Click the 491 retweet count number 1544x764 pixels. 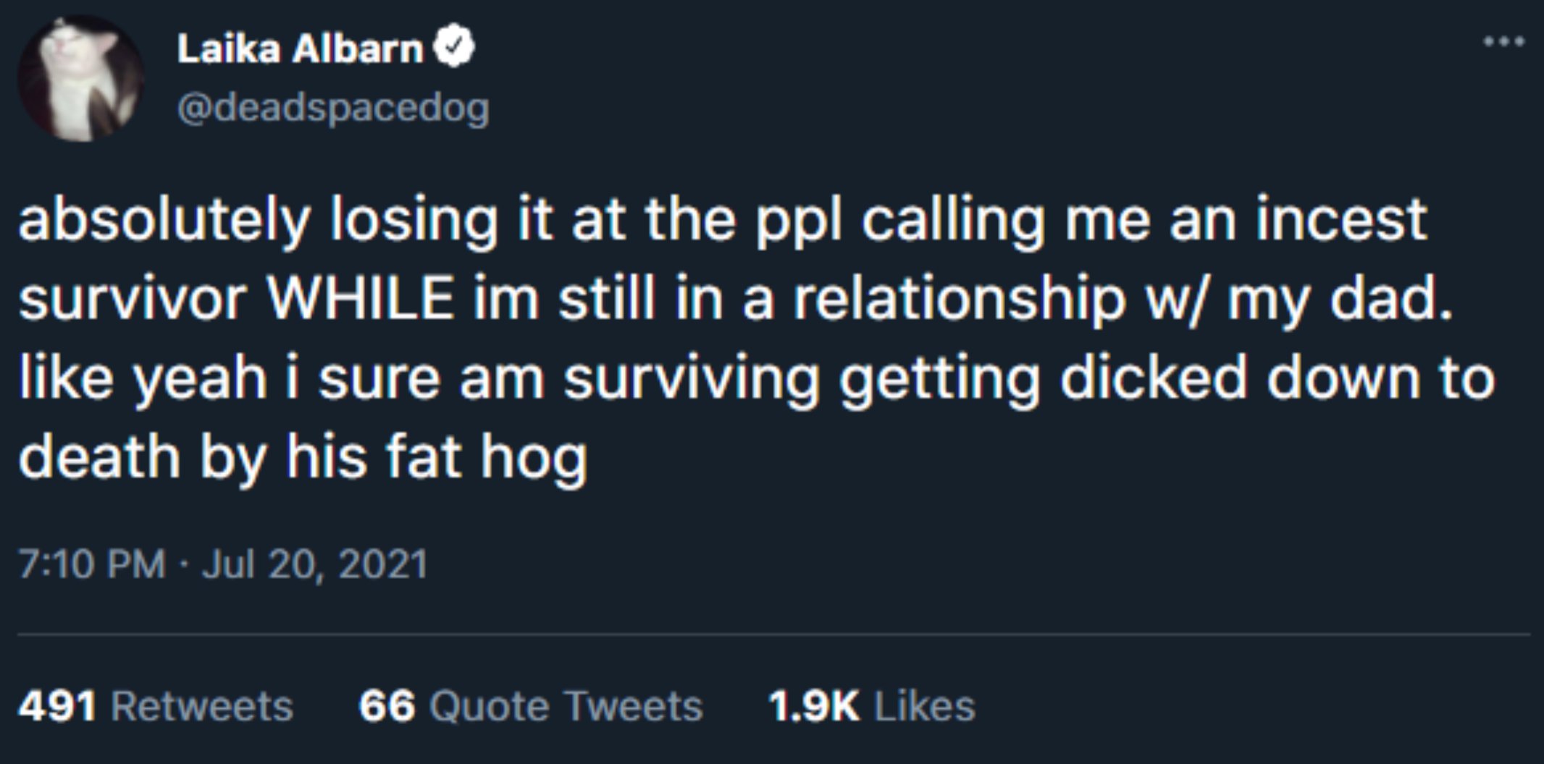pyautogui.click(x=56, y=706)
